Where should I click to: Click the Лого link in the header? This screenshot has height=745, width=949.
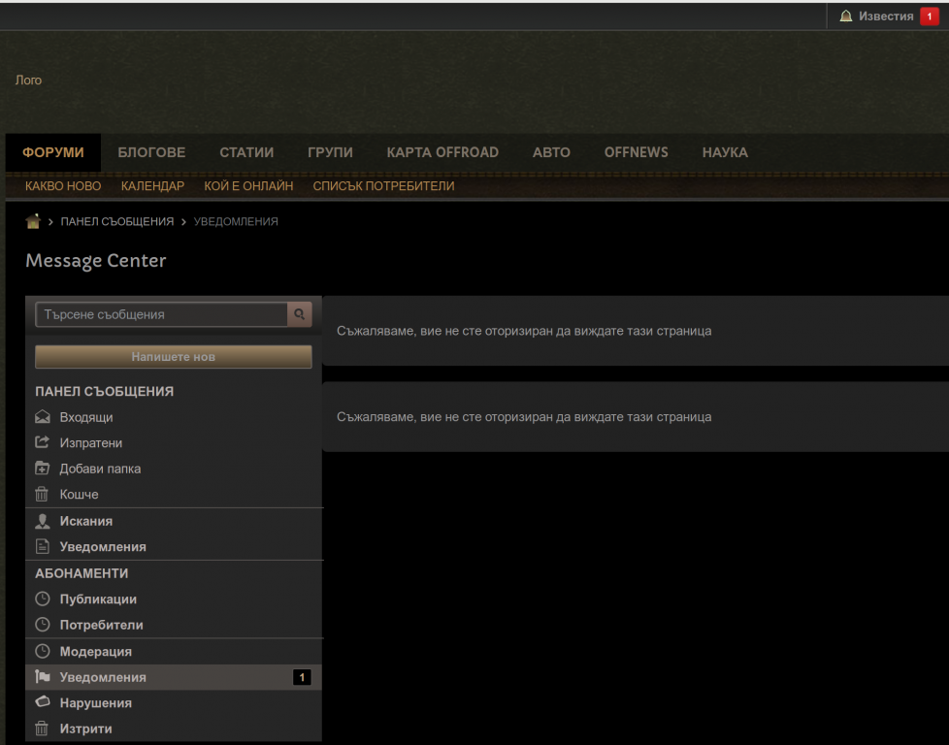(x=28, y=80)
